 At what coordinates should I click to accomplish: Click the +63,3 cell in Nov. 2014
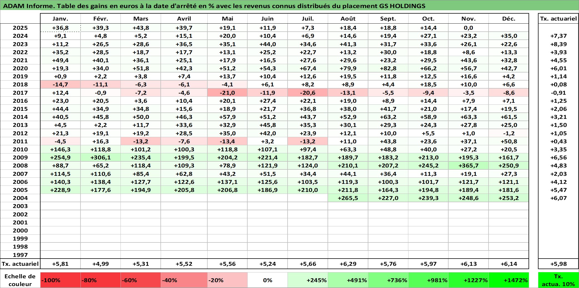(468, 117)
